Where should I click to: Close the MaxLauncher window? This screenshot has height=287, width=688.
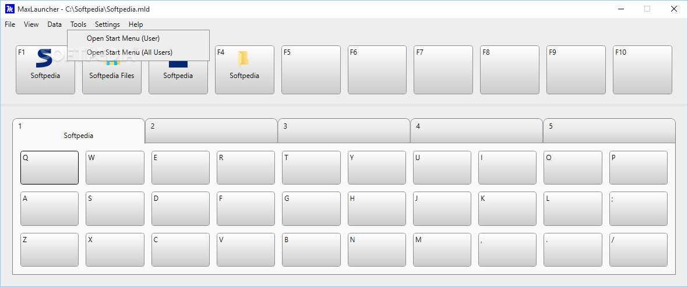tap(674, 9)
